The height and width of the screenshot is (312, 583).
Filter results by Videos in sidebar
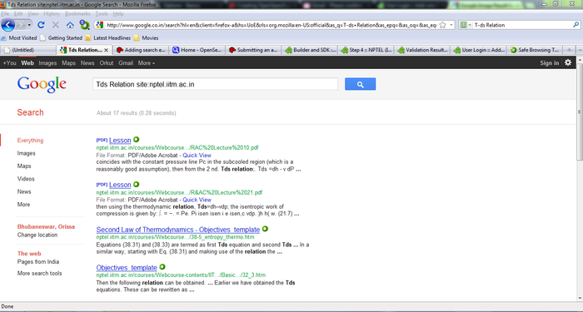tap(26, 179)
